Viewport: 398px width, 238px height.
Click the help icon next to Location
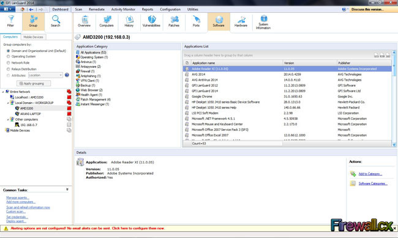[67, 75]
